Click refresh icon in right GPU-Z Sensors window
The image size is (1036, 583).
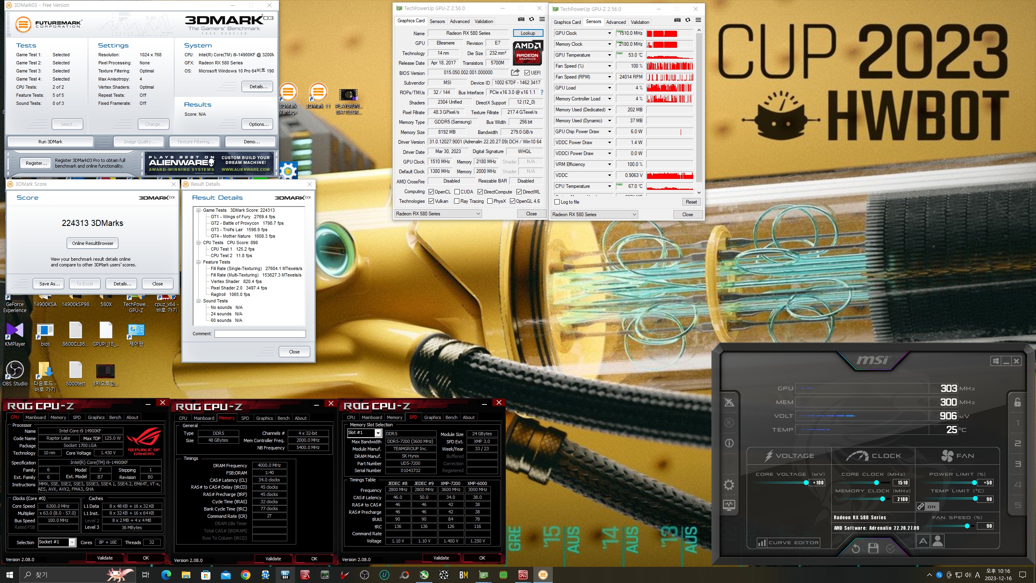point(688,20)
